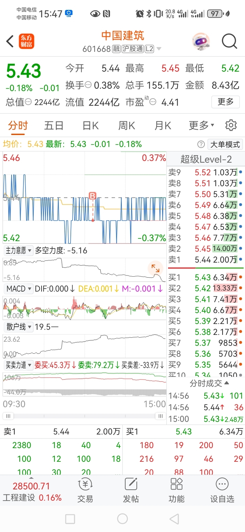The height and width of the screenshot is (532, 245).
Task: Tap the 买1 5.43 order row
Action: click(x=206, y=278)
